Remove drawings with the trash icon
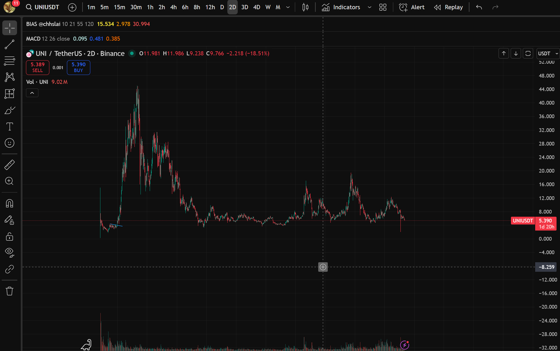Screen dimensions: 560x351 9,291
